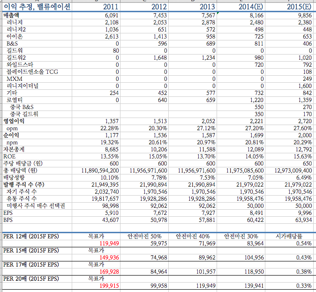This screenshot has height=292, width=316.
Task: Click the 리니지이터널 2015(E) value 1,600
Action: [305, 86]
